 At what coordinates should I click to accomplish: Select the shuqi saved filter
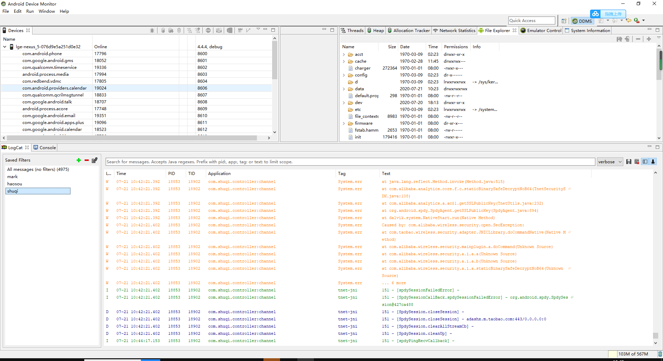click(x=38, y=191)
